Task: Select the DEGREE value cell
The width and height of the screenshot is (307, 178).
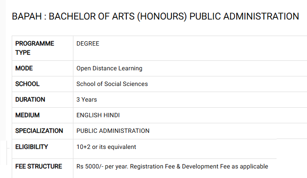Action: coord(88,43)
